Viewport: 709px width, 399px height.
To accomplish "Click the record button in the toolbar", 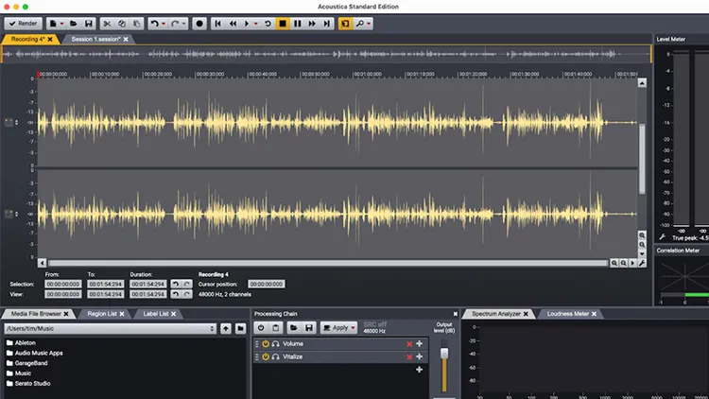I will click(x=199, y=23).
